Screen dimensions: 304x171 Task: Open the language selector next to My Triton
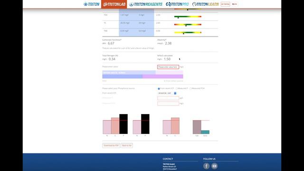click(x=235, y=4)
